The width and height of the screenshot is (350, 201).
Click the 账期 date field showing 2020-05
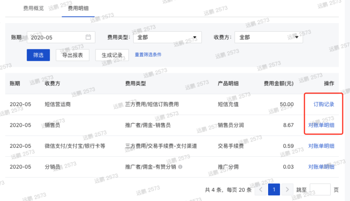pos(57,37)
